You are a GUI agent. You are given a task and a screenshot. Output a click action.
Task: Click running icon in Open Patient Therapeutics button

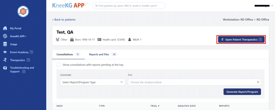tap(222, 40)
